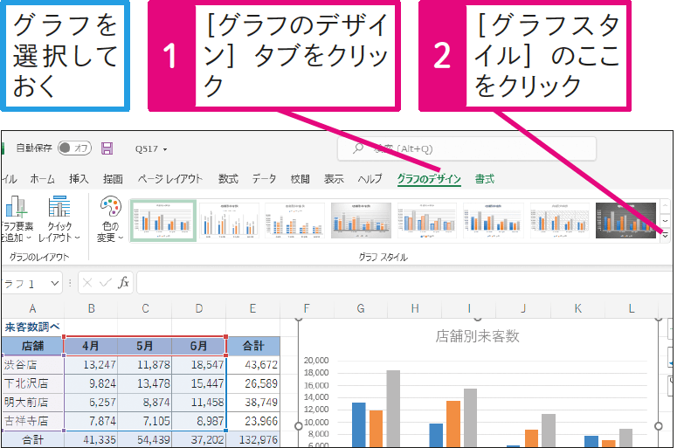Click the formula bar cancel X icon
684x448 pixels.
pos(87,283)
